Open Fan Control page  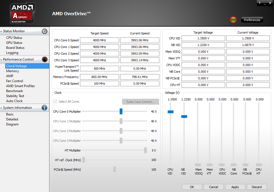[14, 81]
